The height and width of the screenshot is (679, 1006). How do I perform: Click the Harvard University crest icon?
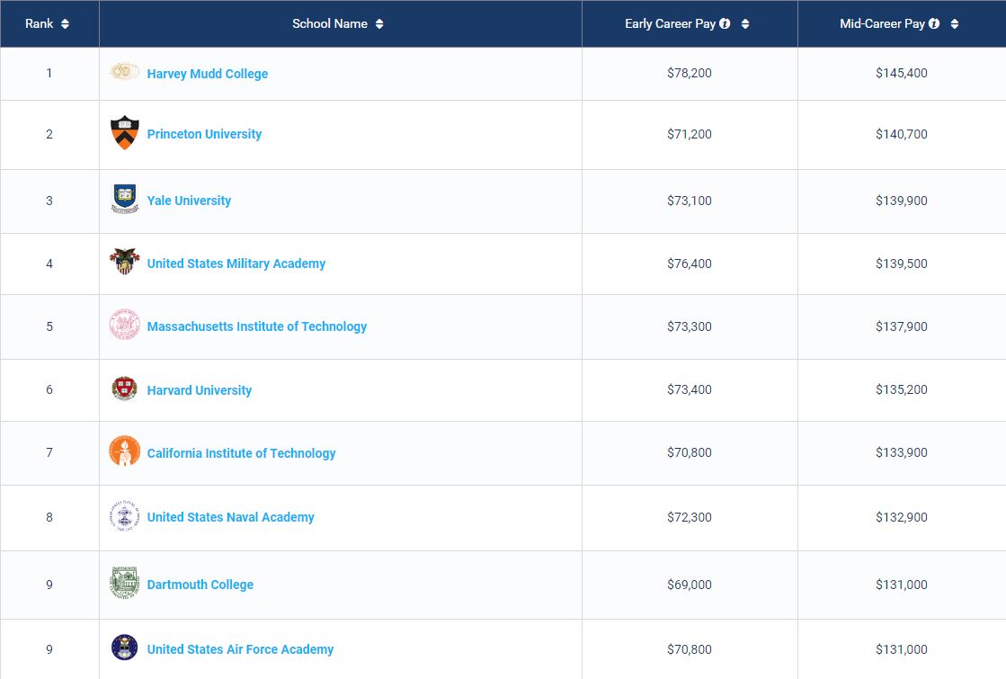tap(124, 389)
